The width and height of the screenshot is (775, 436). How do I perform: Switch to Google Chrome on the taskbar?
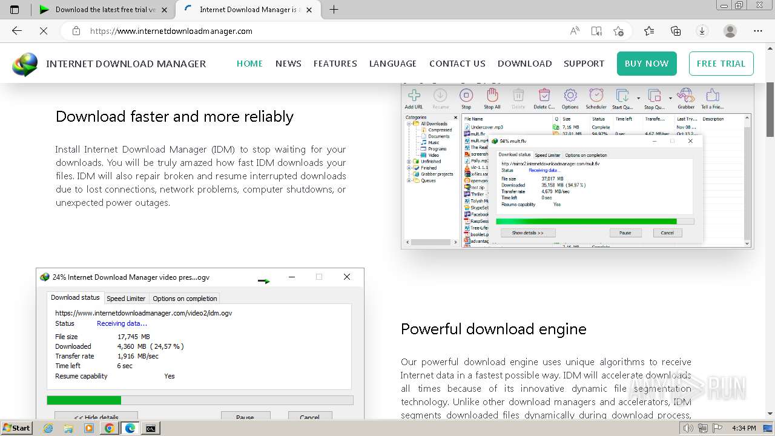click(x=109, y=428)
